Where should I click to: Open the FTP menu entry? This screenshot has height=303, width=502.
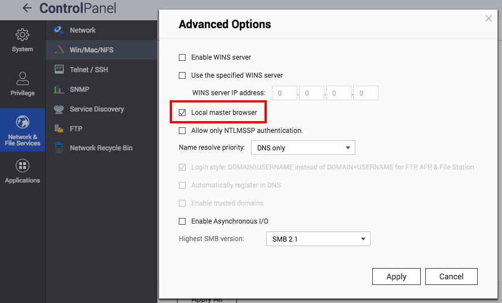pos(76,128)
